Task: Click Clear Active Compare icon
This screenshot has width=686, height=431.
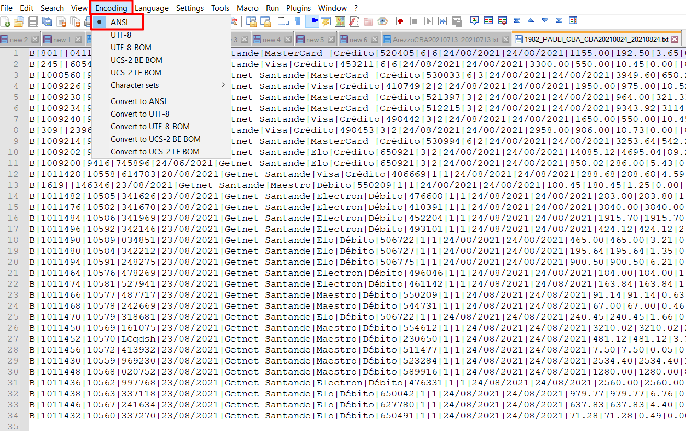Action: coord(503,21)
